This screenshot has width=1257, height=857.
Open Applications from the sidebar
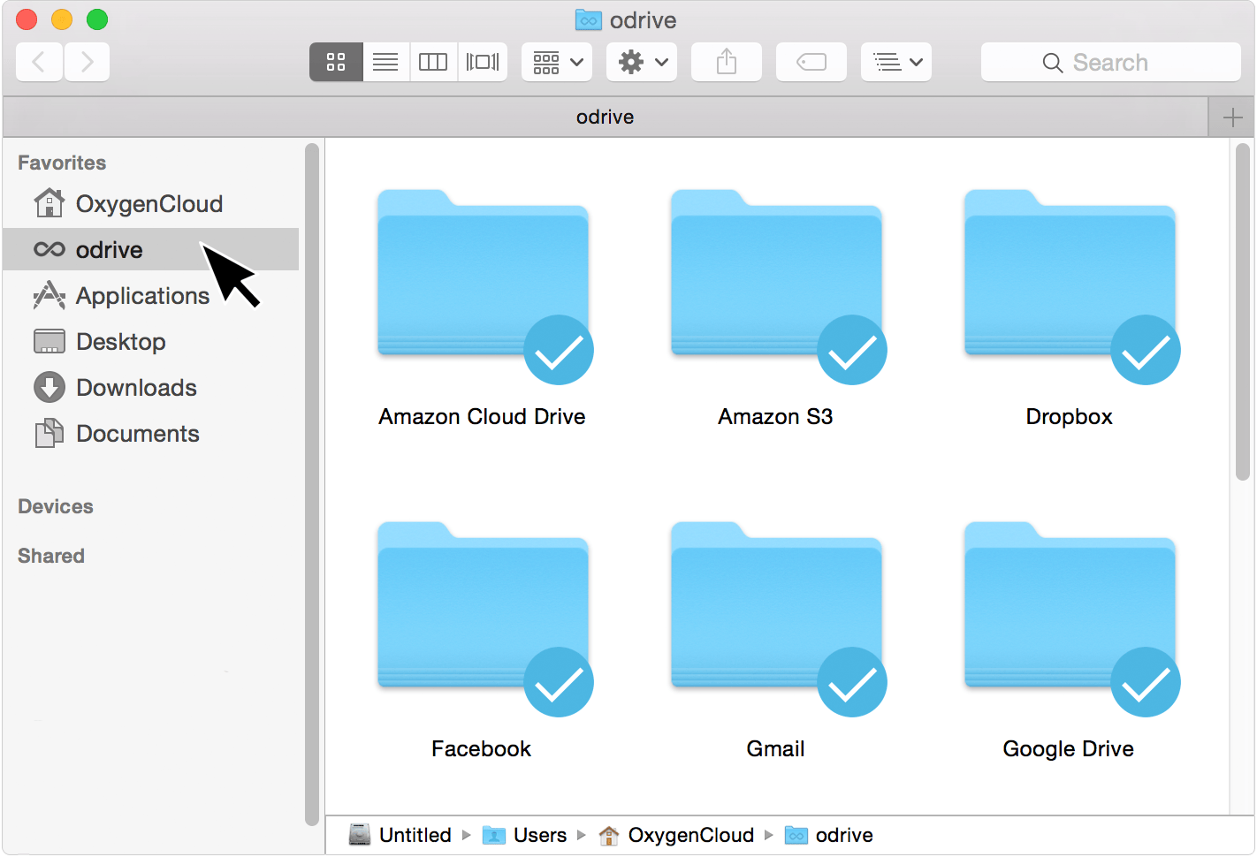coord(142,295)
